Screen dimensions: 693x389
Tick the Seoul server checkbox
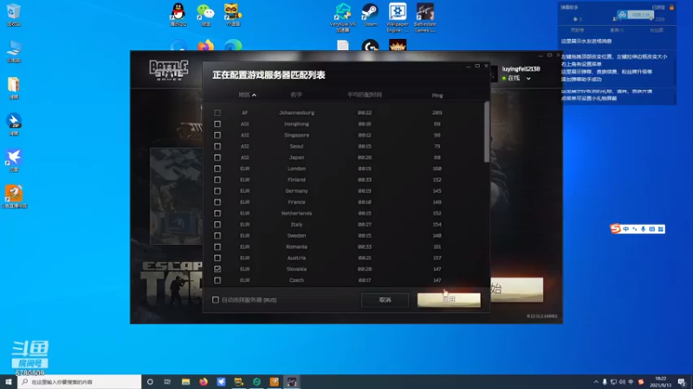tap(217, 146)
